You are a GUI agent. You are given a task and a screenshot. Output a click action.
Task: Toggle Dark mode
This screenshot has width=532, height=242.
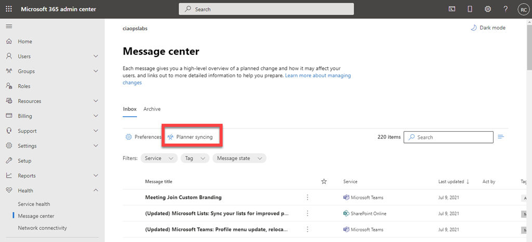488,28
